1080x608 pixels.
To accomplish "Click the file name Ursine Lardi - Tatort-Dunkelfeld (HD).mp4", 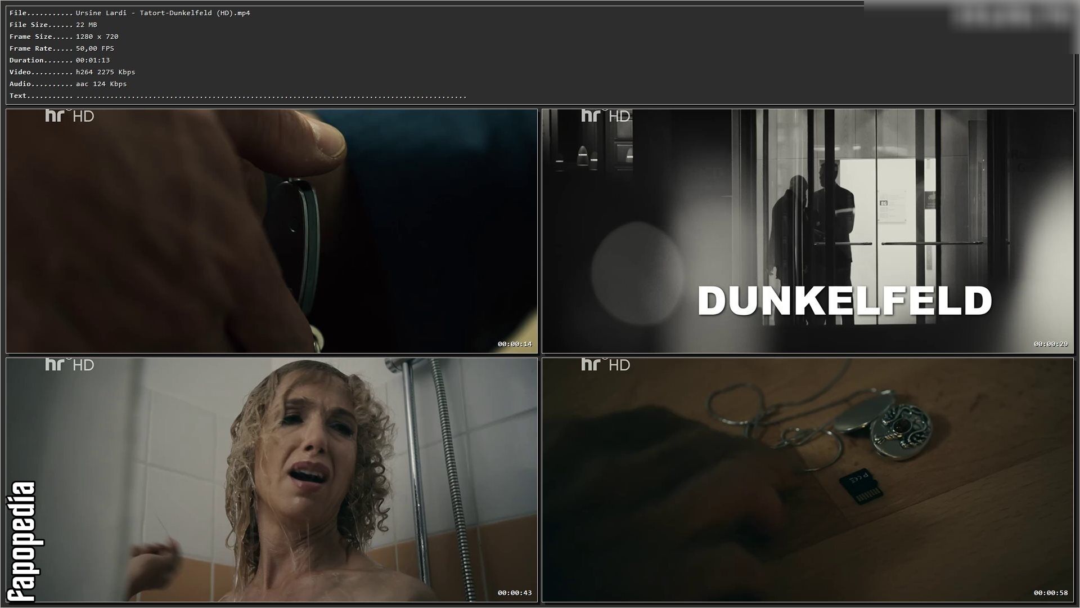I will (x=163, y=13).
